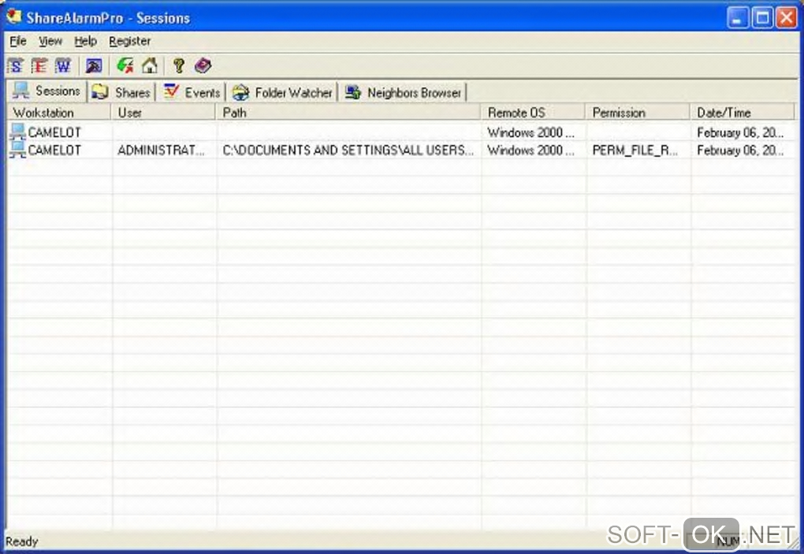Minimize the ShareAlarmPro window
This screenshot has width=804, height=554.
pos(737,18)
